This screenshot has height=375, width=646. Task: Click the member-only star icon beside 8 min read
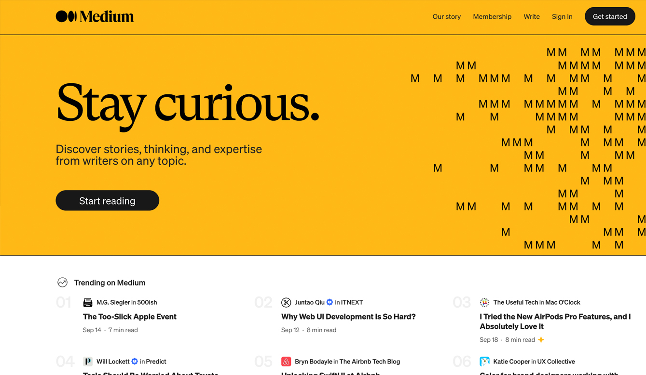(541, 340)
